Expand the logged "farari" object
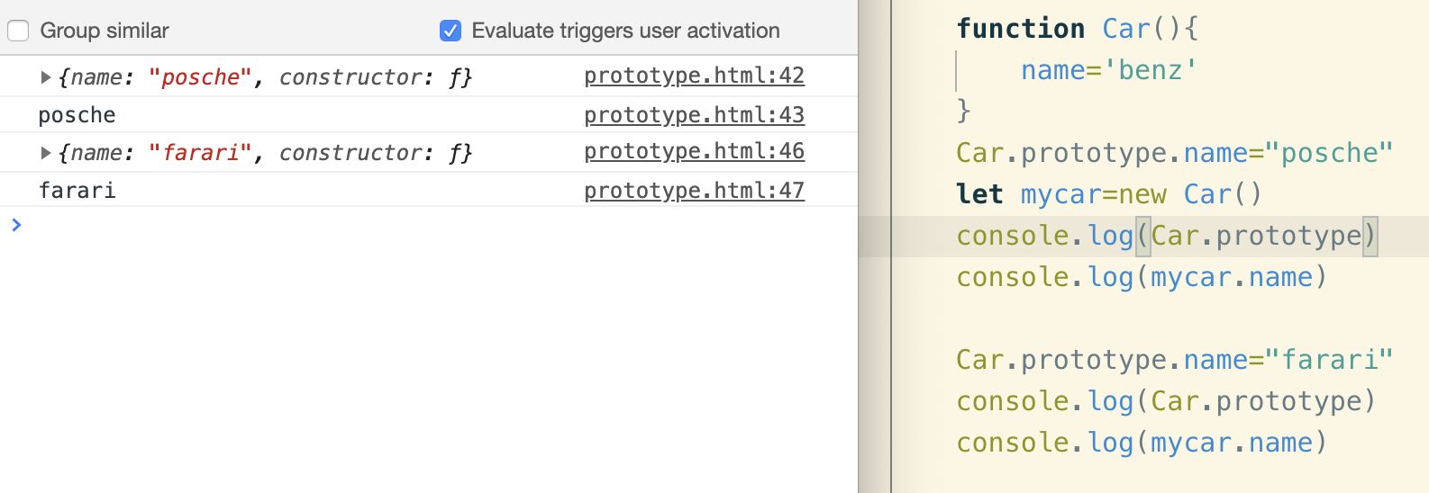This screenshot has width=1429, height=493. pyautogui.click(x=46, y=153)
